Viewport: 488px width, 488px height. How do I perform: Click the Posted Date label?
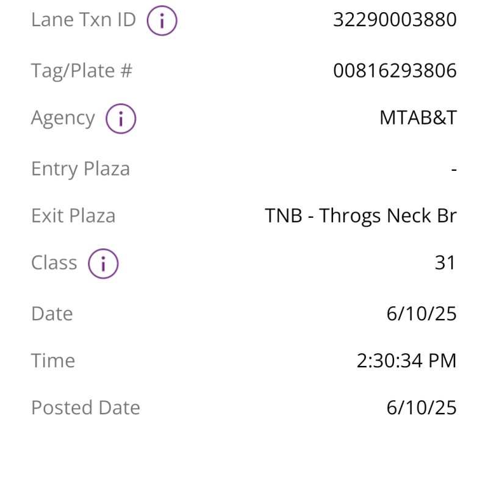coord(85,407)
